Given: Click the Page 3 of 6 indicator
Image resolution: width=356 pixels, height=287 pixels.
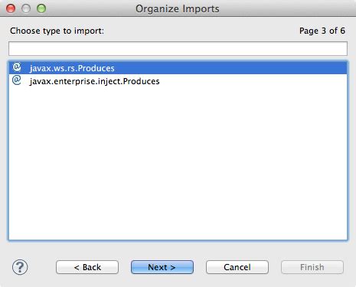Looking at the screenshot, I should pyautogui.click(x=322, y=31).
